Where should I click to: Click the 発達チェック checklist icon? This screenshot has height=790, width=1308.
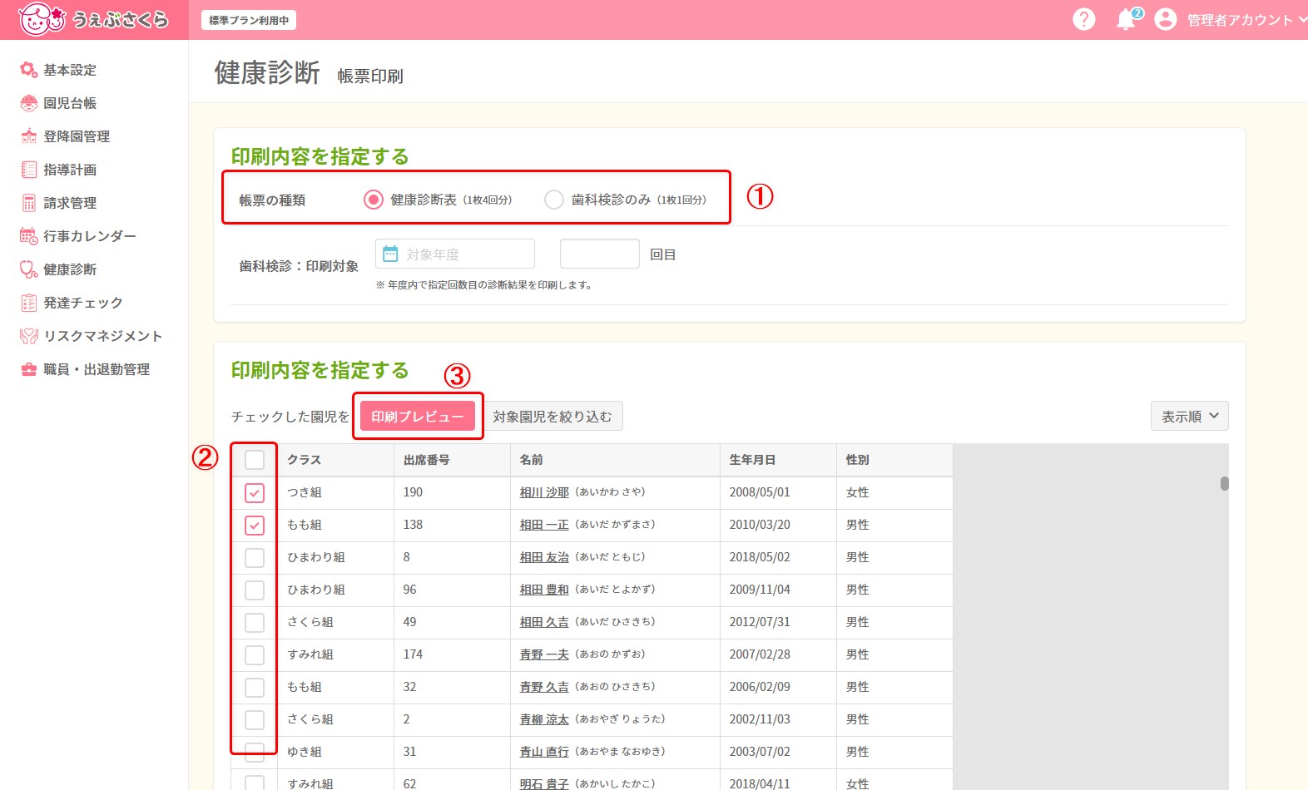(x=29, y=303)
